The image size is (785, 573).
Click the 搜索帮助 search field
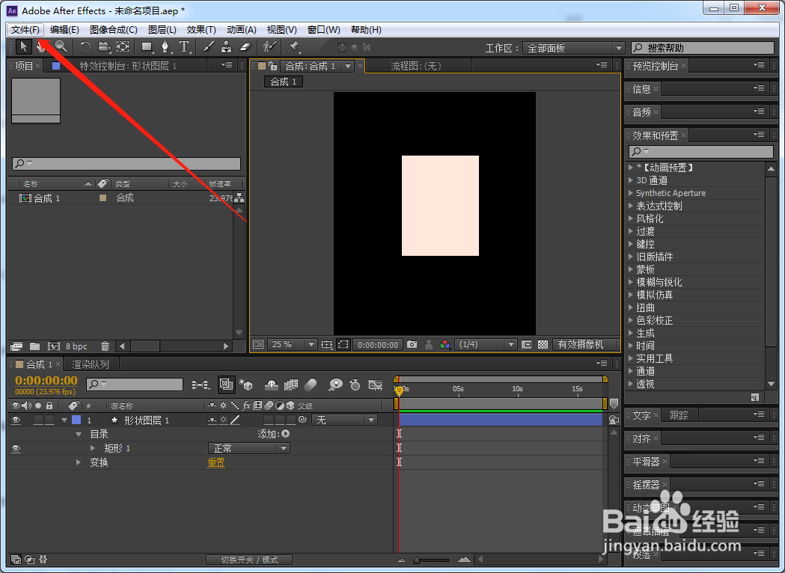703,48
